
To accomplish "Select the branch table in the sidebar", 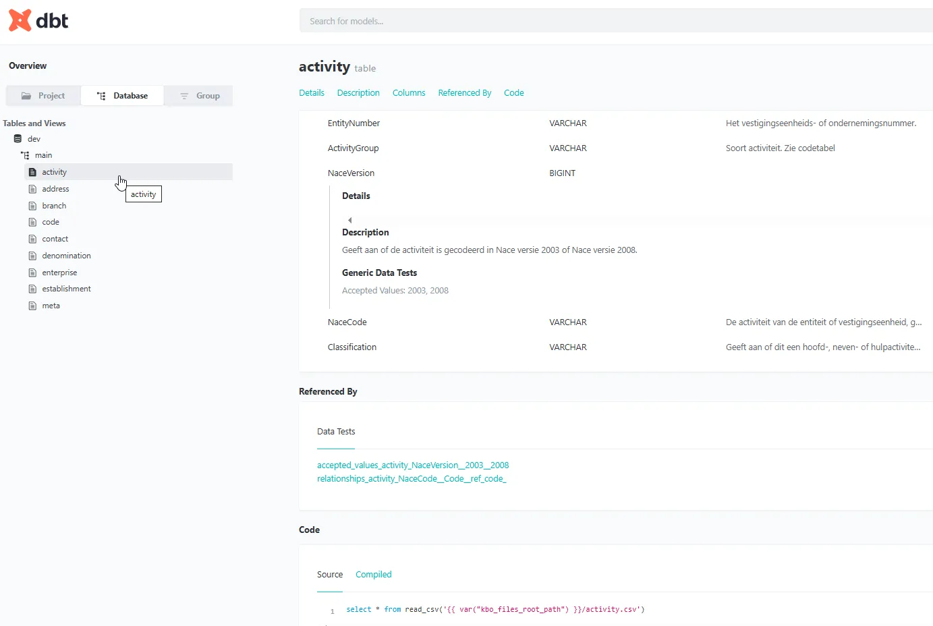I will pos(53,205).
